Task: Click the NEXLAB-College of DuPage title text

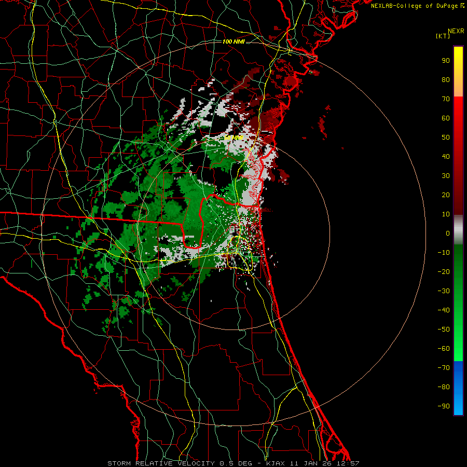Action: point(415,6)
